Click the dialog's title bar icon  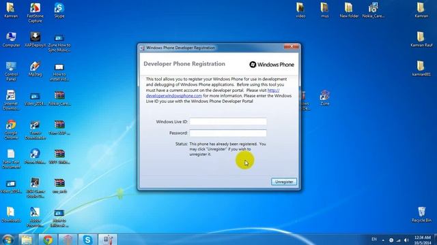pyautogui.click(x=143, y=48)
